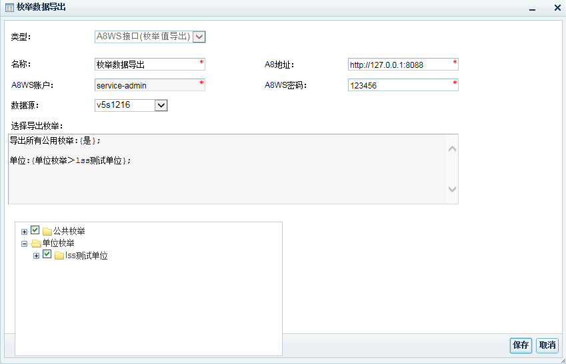Click the text area scroll down arrow
566x364 pixels.
click(452, 189)
